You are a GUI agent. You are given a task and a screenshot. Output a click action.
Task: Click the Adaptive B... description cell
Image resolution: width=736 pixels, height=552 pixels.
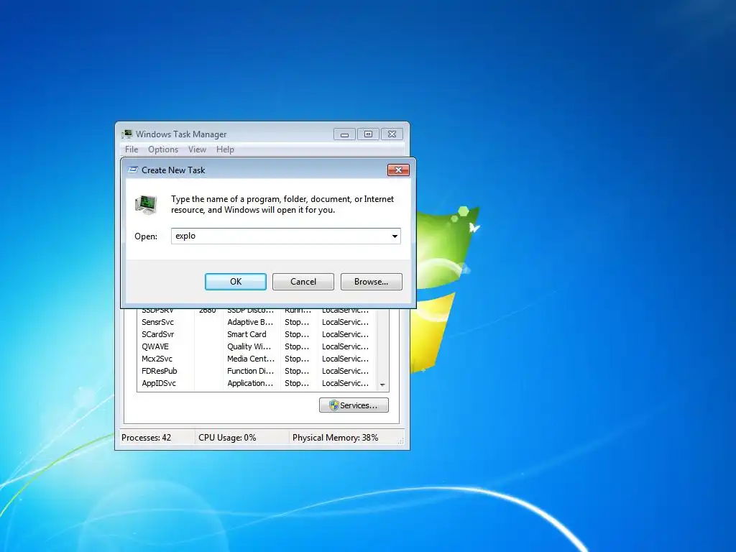[250, 322]
